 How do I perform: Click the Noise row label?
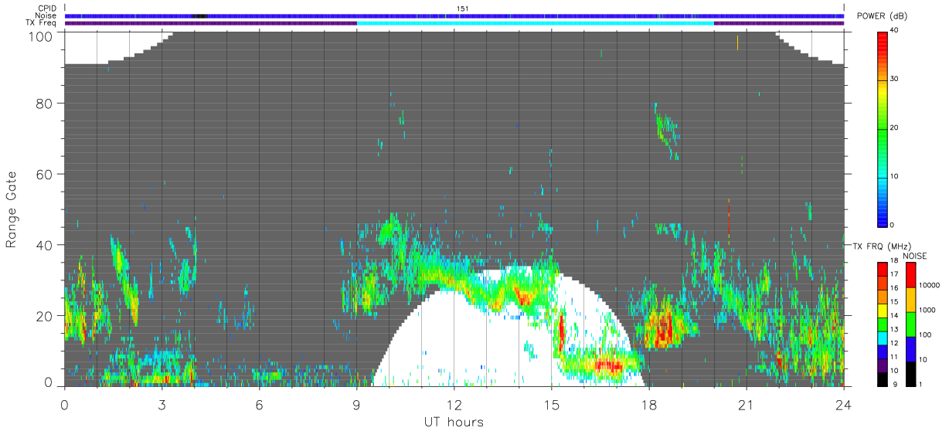point(46,15)
